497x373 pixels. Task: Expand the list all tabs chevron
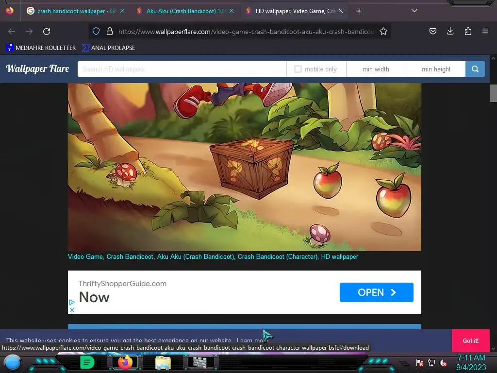point(414,11)
